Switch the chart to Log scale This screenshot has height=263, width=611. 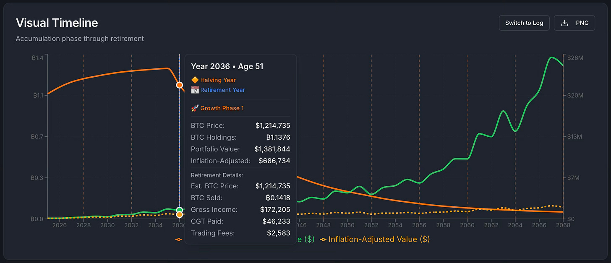pos(524,23)
